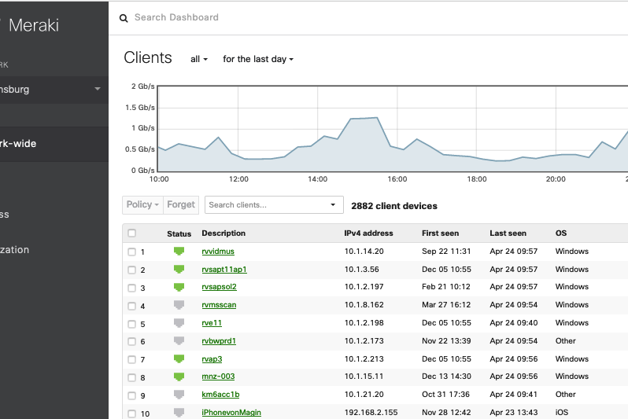Click gray status icon for km6acc1b
This screenshot has width=628, height=419.
[x=179, y=395]
